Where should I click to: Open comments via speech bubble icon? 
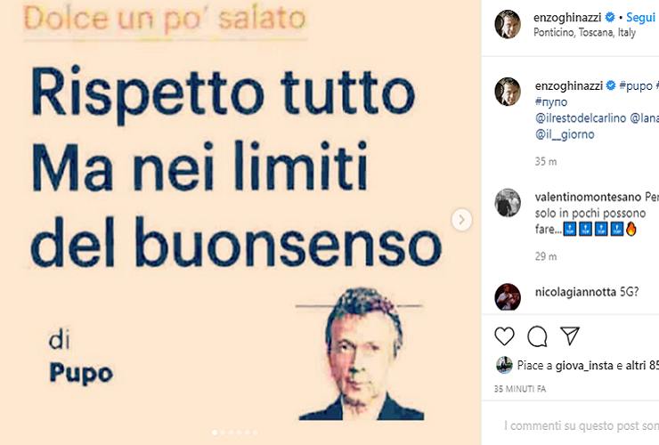tap(537, 336)
